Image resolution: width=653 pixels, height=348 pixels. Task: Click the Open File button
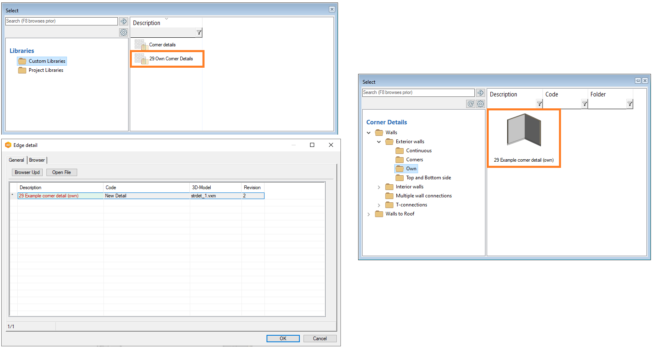62,172
